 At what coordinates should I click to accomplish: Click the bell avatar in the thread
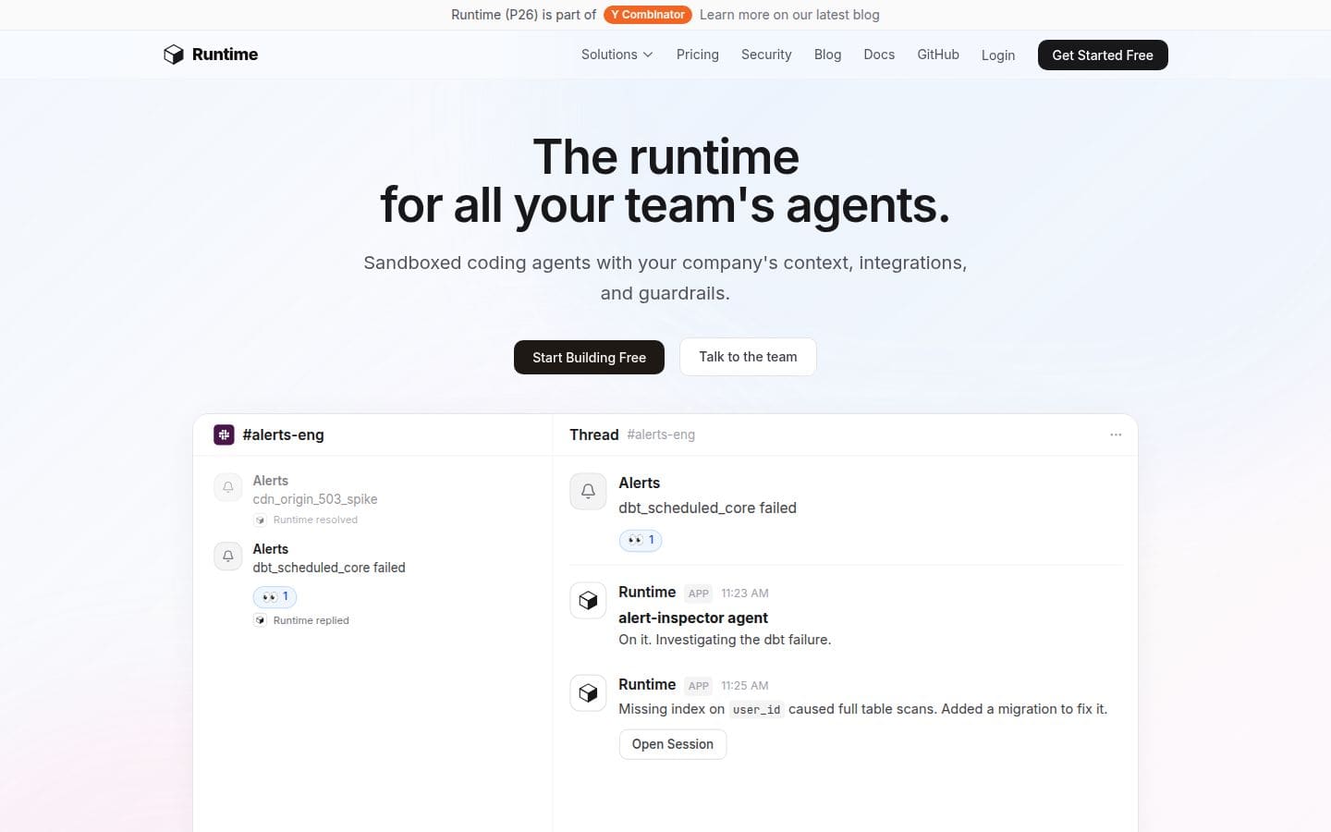pyautogui.click(x=588, y=492)
